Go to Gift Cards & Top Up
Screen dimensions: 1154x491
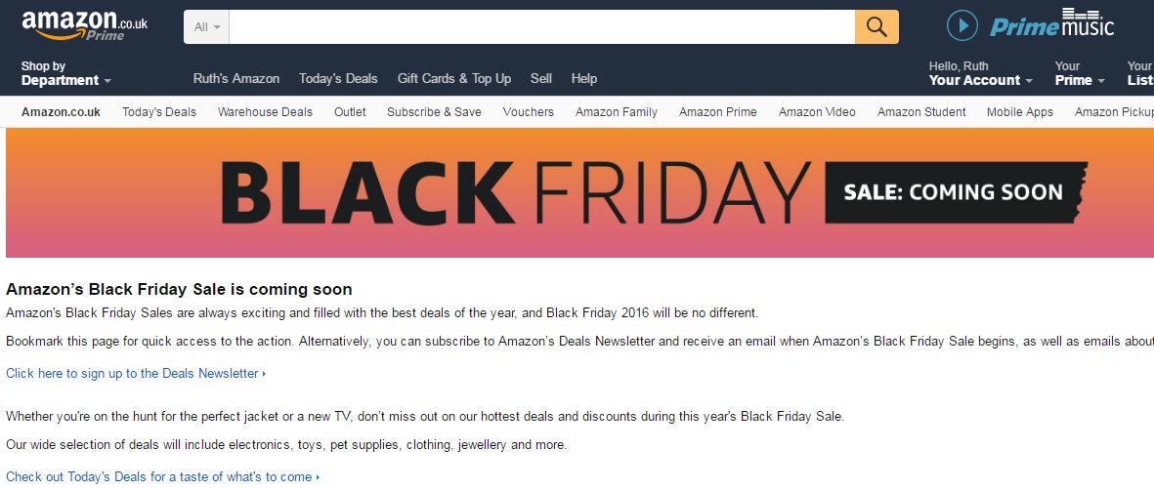point(453,78)
